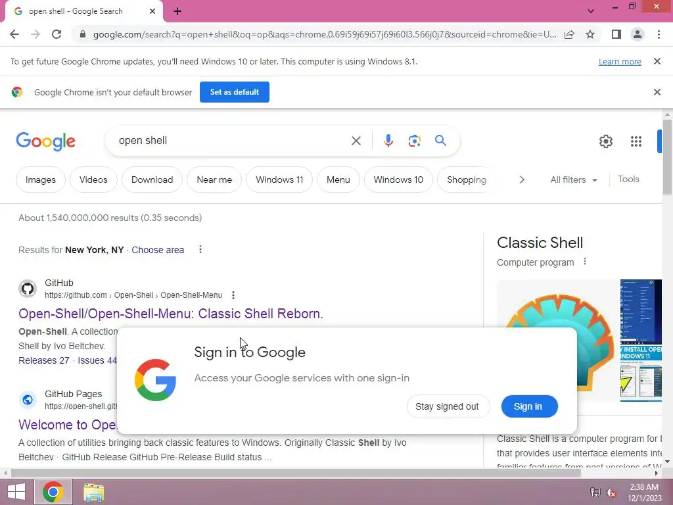Filter results by Videos
Viewport: 673px width, 505px height.
93,180
